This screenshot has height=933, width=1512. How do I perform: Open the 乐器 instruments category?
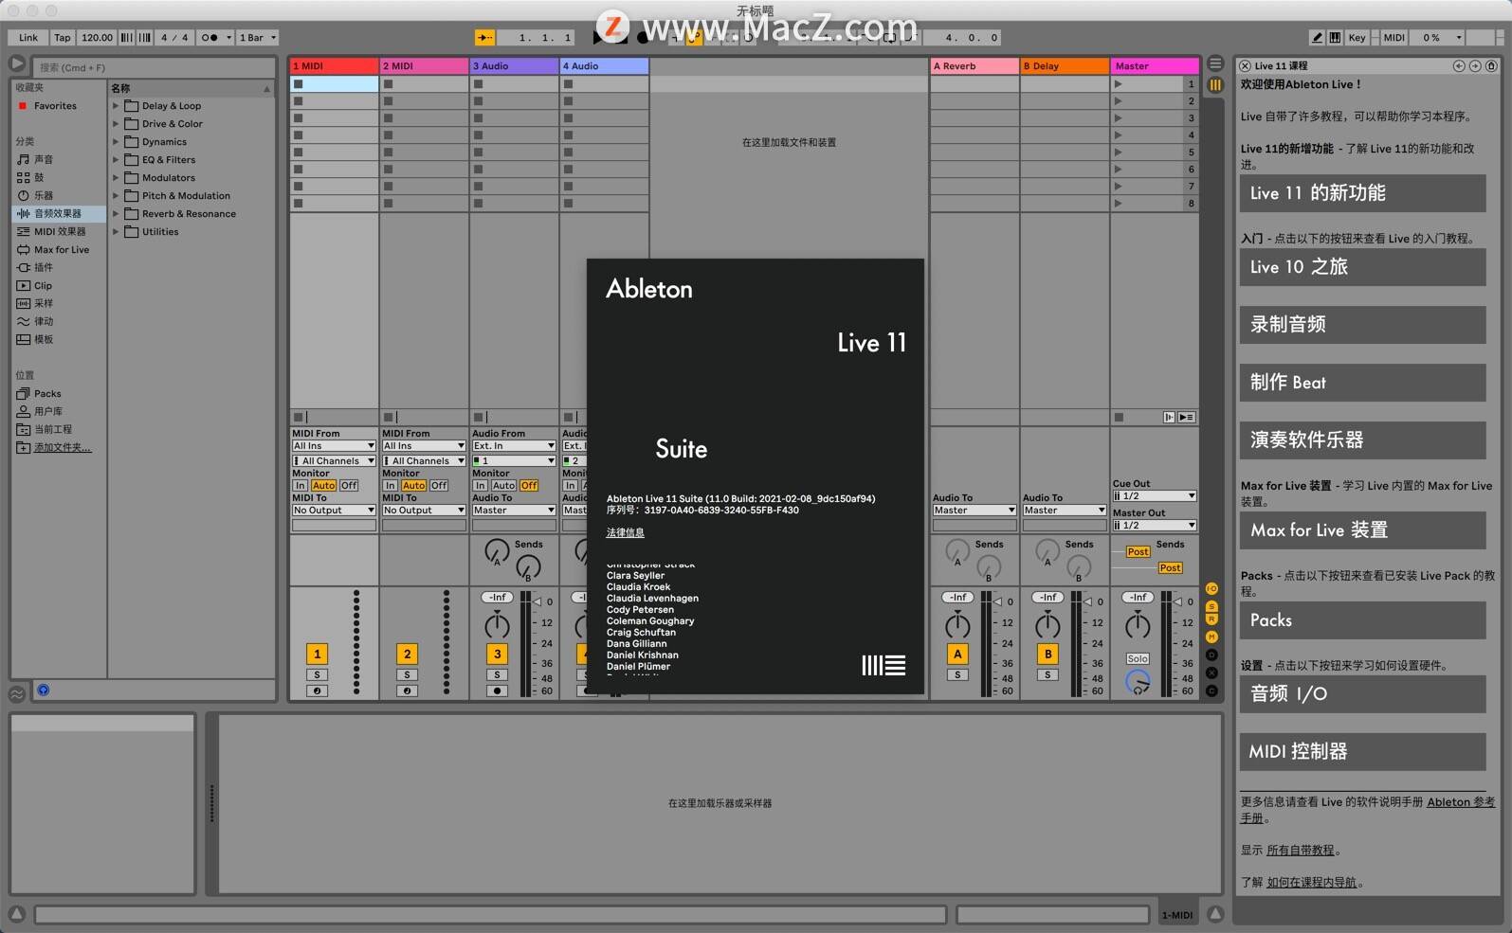[x=44, y=196]
